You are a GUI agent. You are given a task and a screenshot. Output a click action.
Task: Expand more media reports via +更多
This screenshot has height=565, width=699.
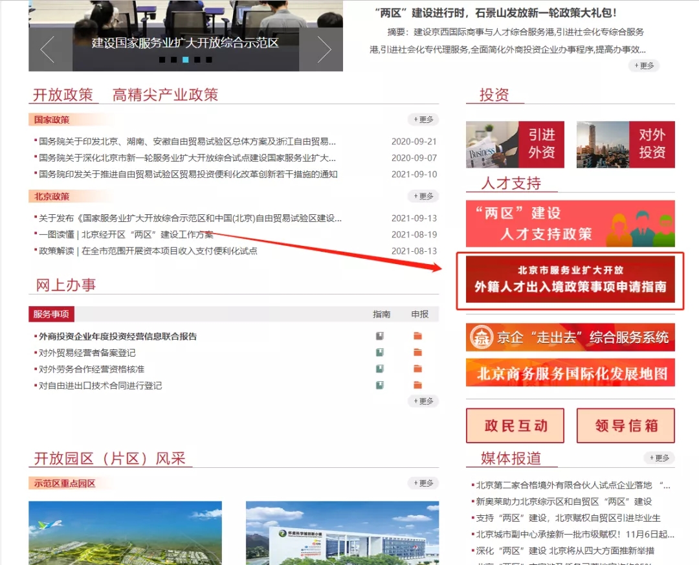point(659,458)
